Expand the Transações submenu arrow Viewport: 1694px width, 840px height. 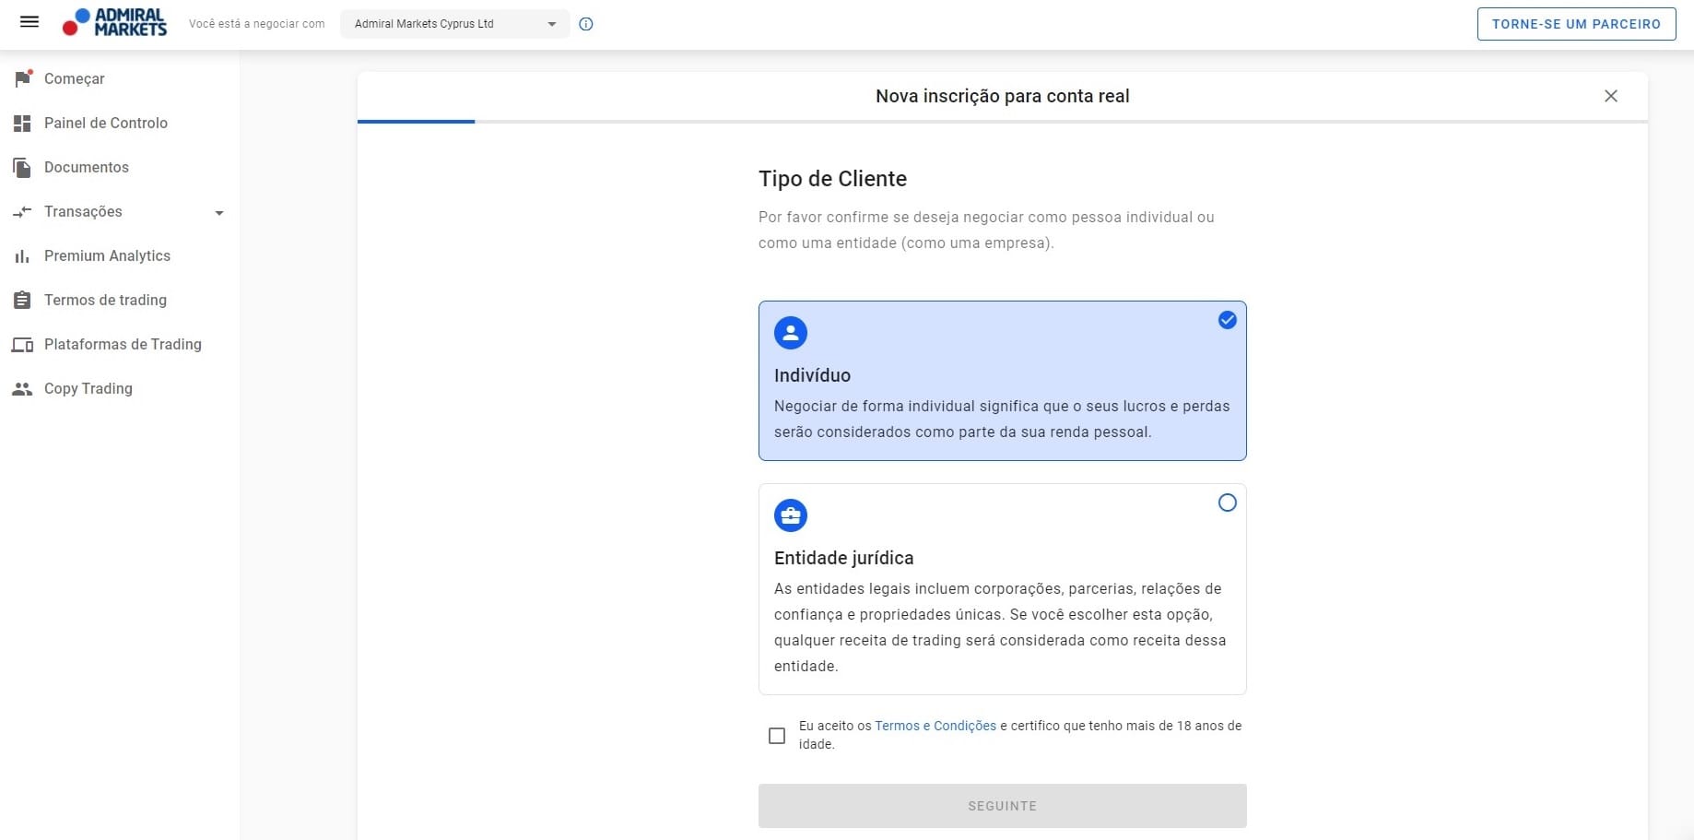[219, 213]
